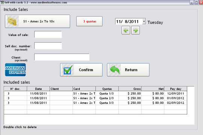This screenshot has width=203, height=135.
Task: Click the Pay day column header
Action: [176, 89]
